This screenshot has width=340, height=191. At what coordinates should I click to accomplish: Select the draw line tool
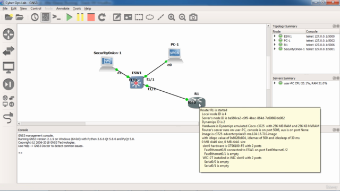click(160, 17)
